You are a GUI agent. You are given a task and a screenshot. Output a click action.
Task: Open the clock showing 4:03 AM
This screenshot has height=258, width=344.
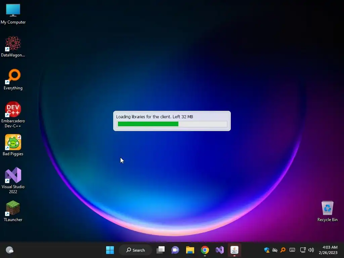click(x=328, y=250)
